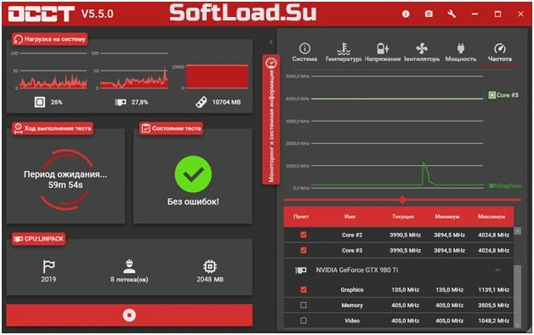Click the Graphics graph legend
This screenshot has height=335, width=534.
coord(505,186)
